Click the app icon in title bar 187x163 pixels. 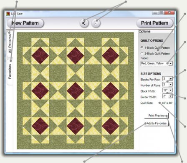(x=8, y=14)
